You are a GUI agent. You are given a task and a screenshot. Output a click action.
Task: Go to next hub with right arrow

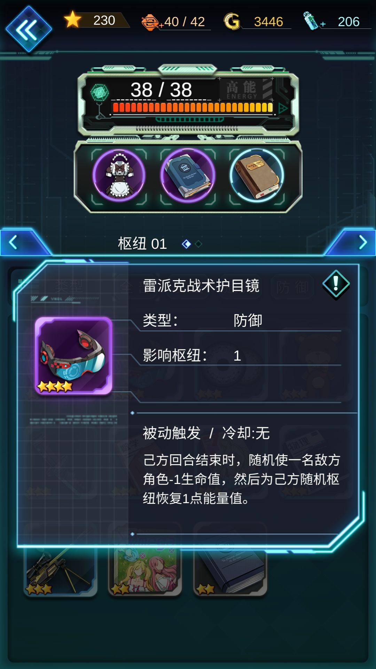(362, 242)
